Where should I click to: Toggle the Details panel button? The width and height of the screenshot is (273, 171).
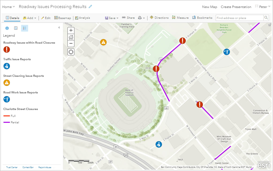[x=12, y=18]
